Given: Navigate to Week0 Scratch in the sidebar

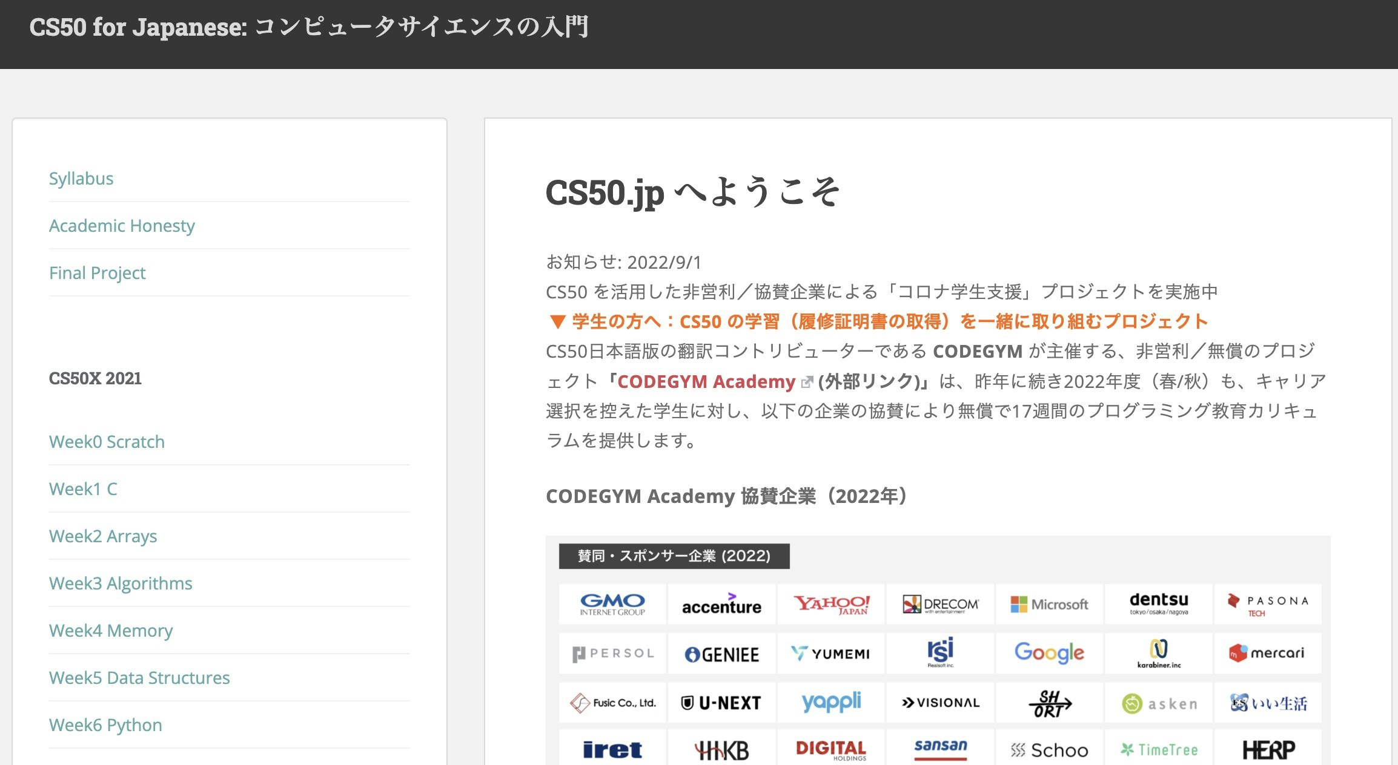Looking at the screenshot, I should [107, 441].
